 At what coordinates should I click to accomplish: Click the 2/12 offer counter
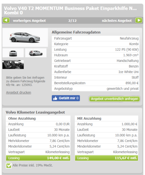(x=72, y=20)
